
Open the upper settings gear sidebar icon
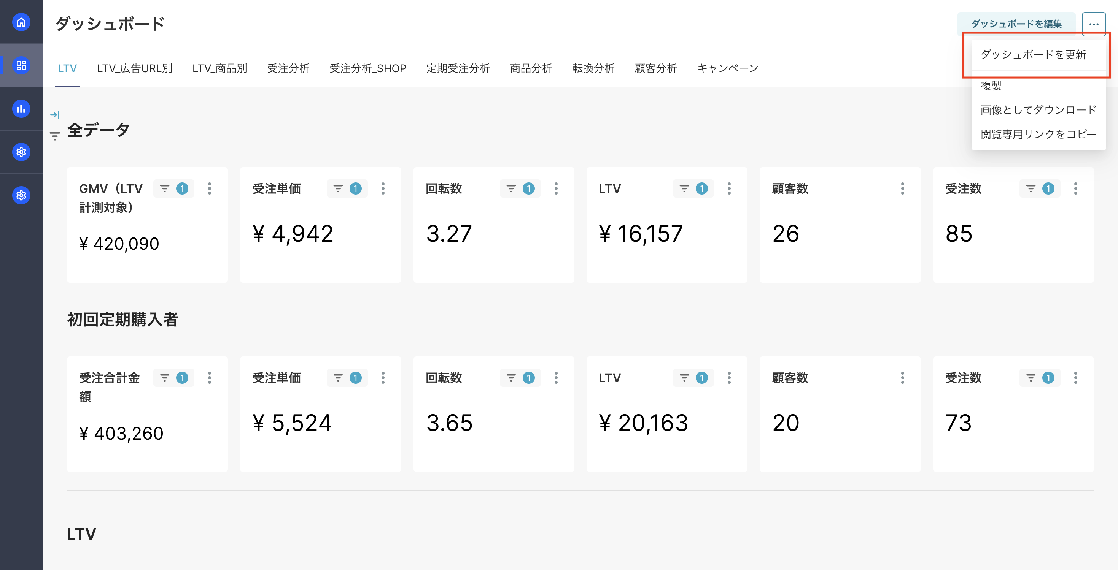pyautogui.click(x=21, y=152)
